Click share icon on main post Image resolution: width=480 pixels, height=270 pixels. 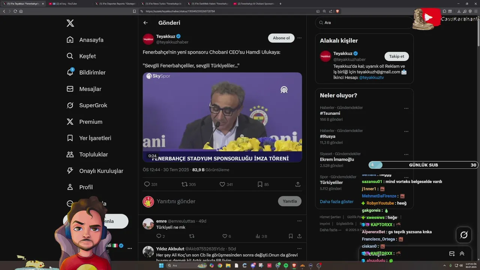tap(298, 184)
